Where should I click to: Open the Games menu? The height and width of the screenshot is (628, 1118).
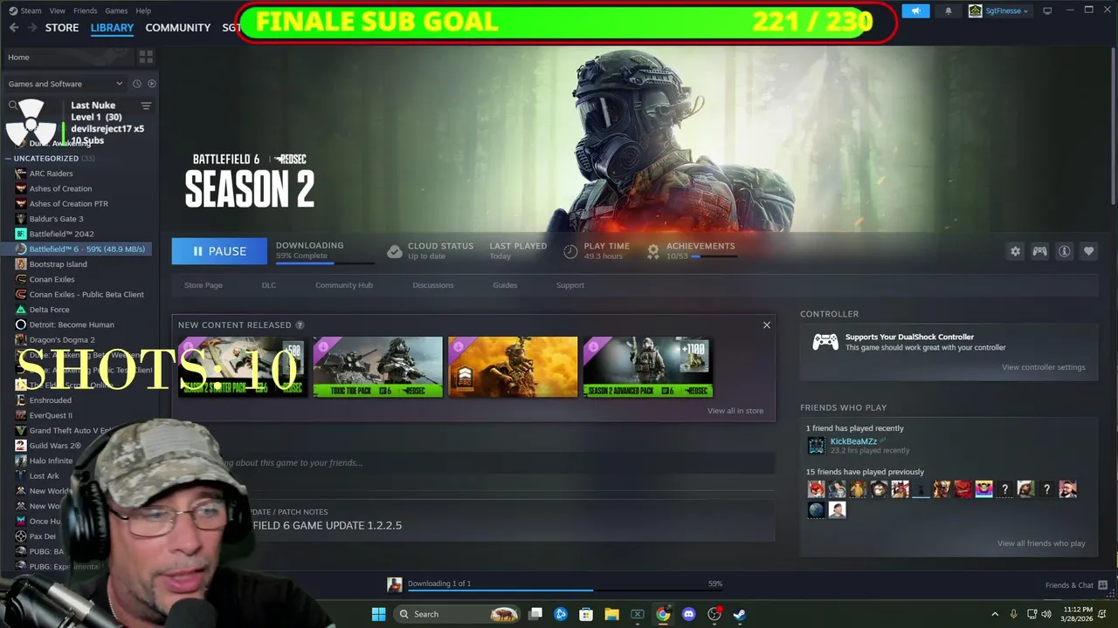(116, 10)
